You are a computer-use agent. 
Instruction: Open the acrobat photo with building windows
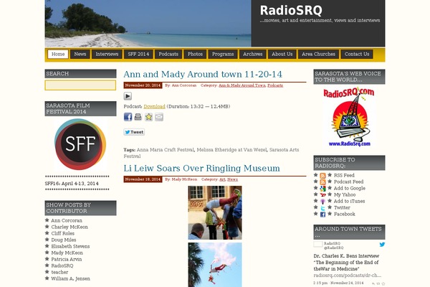pyautogui.click(x=215, y=213)
